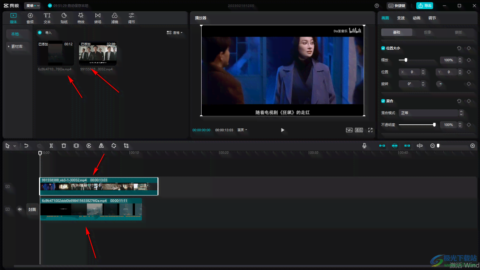Image resolution: width=480 pixels, height=270 pixels.
Task: Select the 6c8fc4710 video thumbnail
Action: (x=56, y=53)
